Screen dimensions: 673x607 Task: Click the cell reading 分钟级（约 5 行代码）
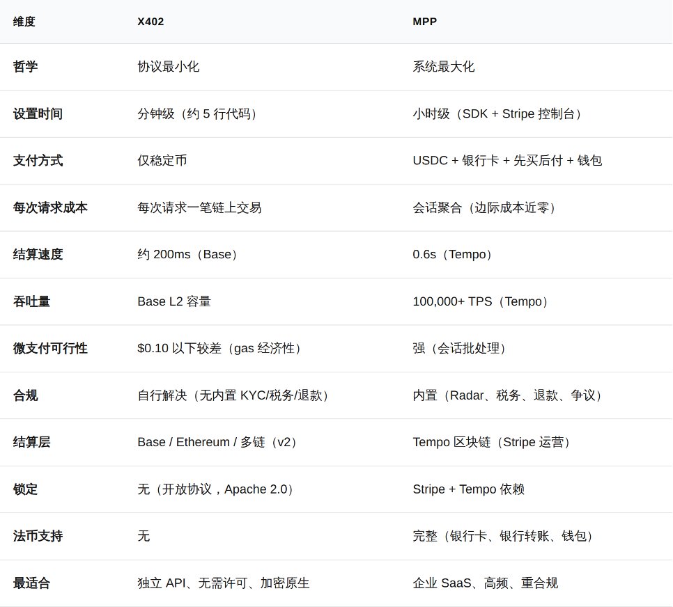(200, 114)
